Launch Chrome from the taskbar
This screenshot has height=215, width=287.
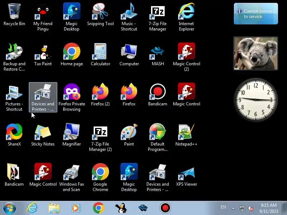98,208
